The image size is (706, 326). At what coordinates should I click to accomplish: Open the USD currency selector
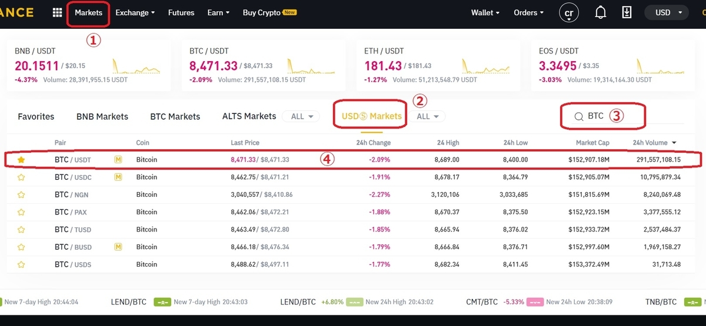click(x=667, y=12)
